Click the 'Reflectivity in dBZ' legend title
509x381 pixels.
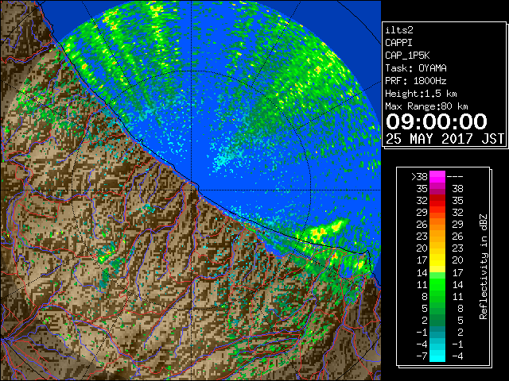pyautogui.click(x=484, y=267)
